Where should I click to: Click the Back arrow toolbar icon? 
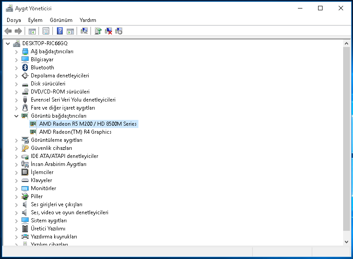click(8, 31)
